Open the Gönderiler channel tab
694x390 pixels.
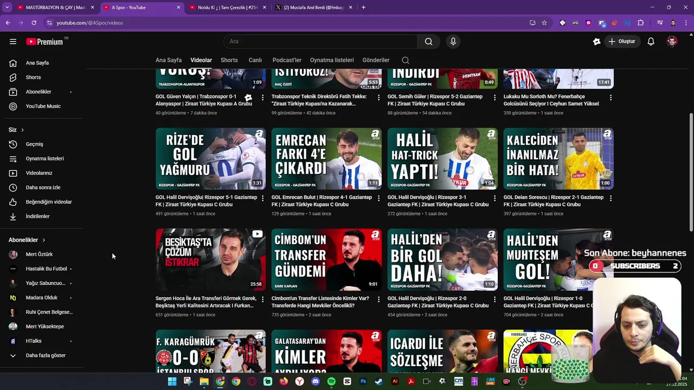[x=376, y=60]
